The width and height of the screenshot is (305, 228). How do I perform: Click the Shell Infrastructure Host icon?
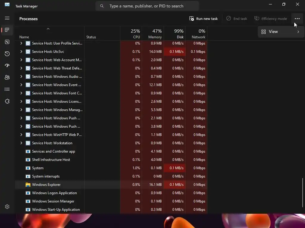pyautogui.click(x=28, y=160)
